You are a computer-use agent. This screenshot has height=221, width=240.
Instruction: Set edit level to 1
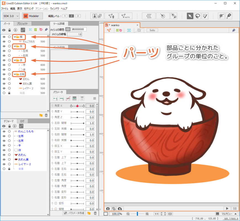65,16
